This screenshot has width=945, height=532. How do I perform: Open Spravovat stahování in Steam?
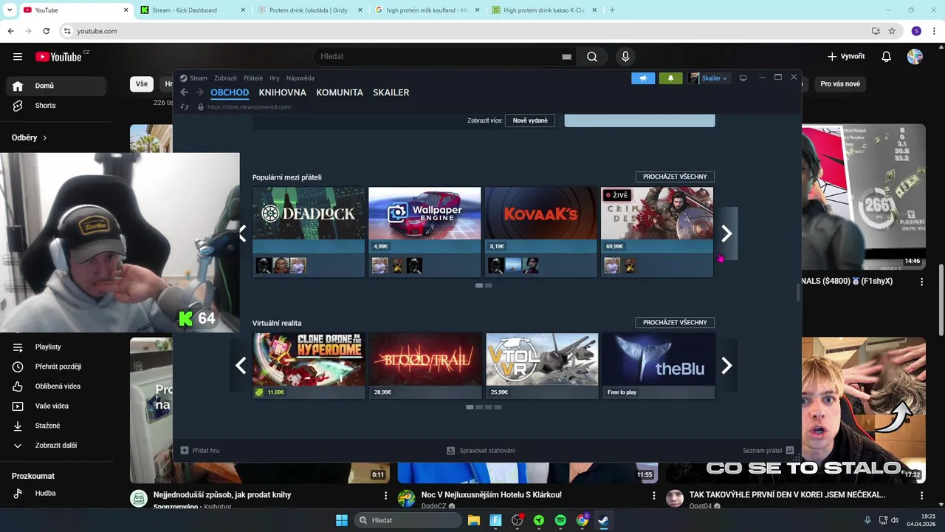(x=481, y=450)
